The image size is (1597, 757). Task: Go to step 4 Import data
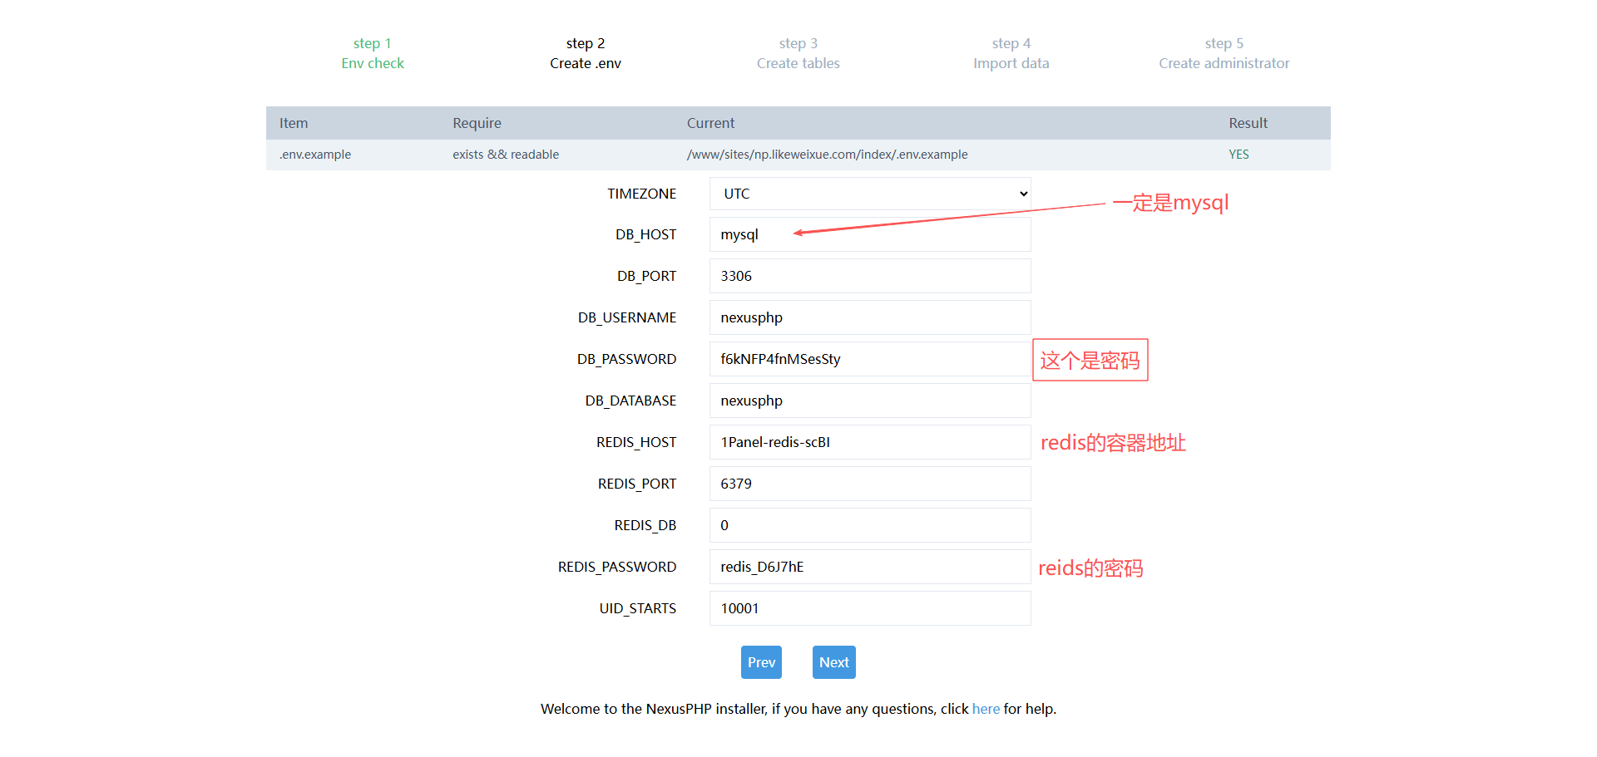click(1011, 53)
